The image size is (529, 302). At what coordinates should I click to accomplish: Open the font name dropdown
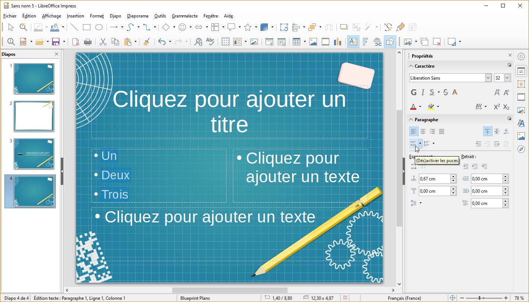click(488, 78)
